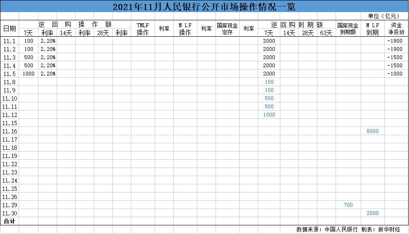Select the blue 1000 maturity value on 11.12

pyautogui.click(x=269, y=115)
